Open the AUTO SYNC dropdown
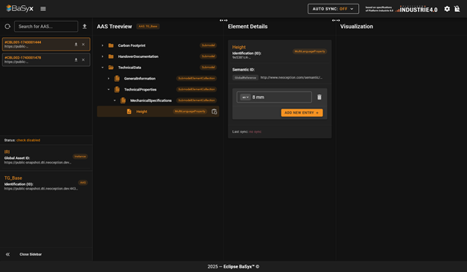The width and height of the screenshot is (467, 272). pos(333,9)
